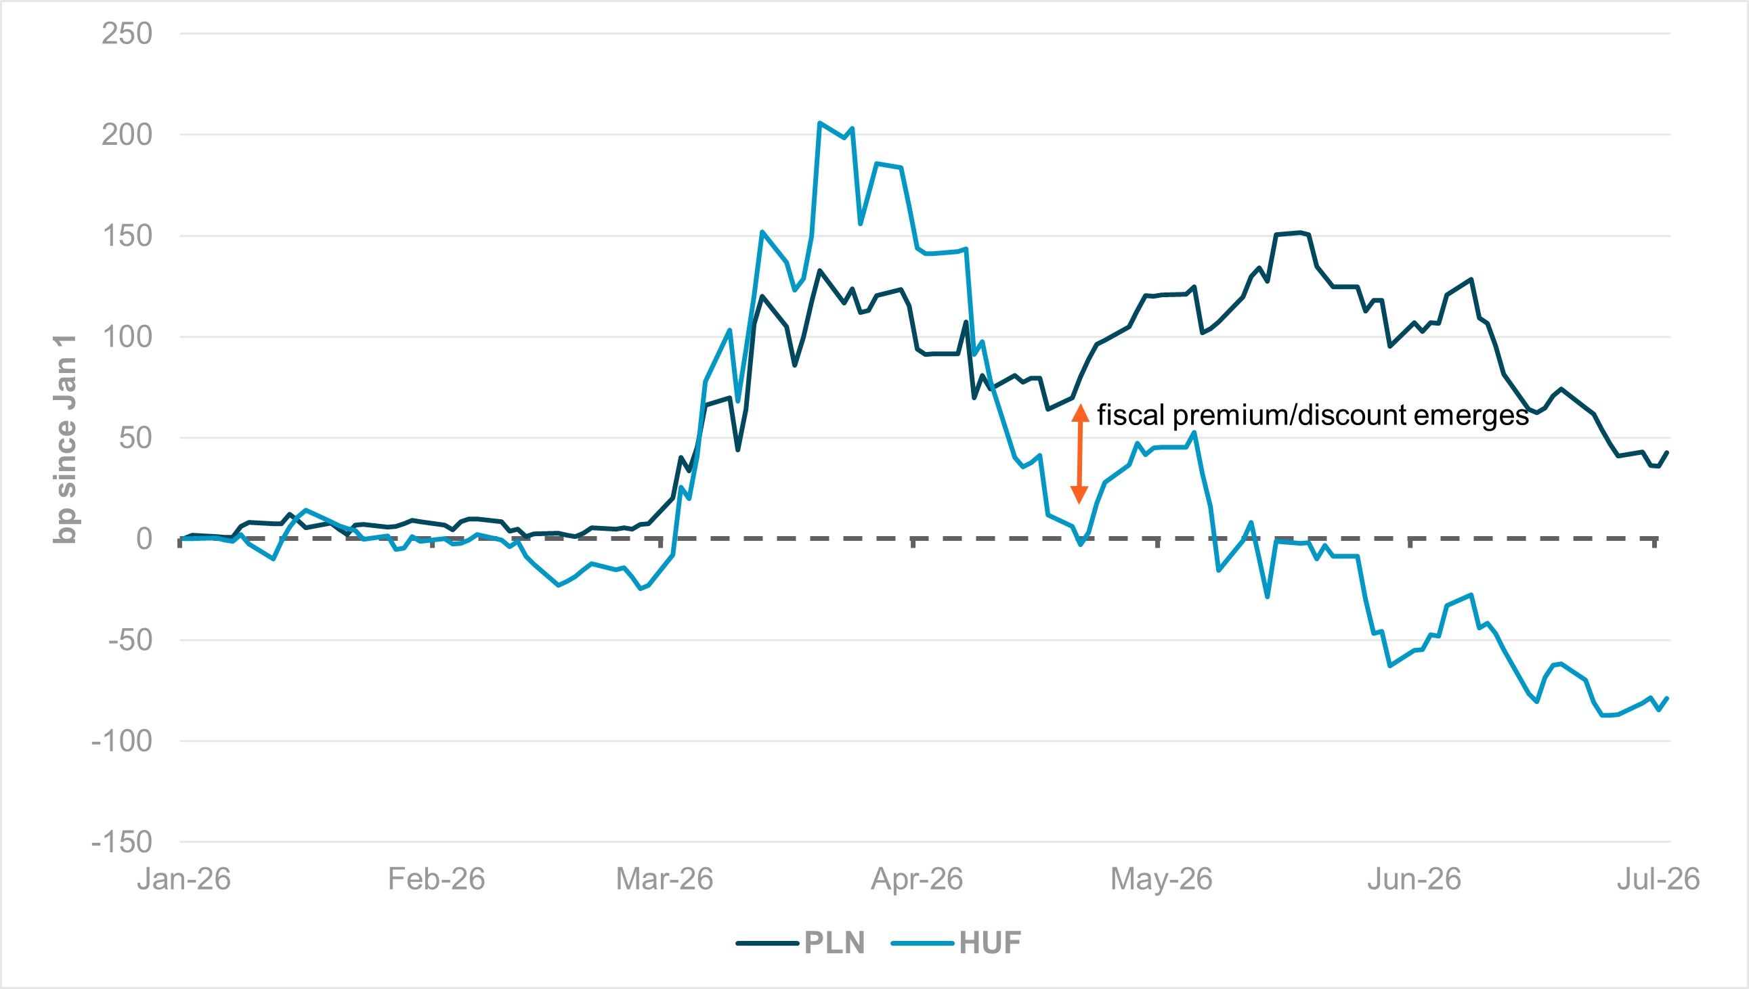This screenshot has width=1749, height=989.
Task: Click the HUF legend entry
Action: click(956, 943)
